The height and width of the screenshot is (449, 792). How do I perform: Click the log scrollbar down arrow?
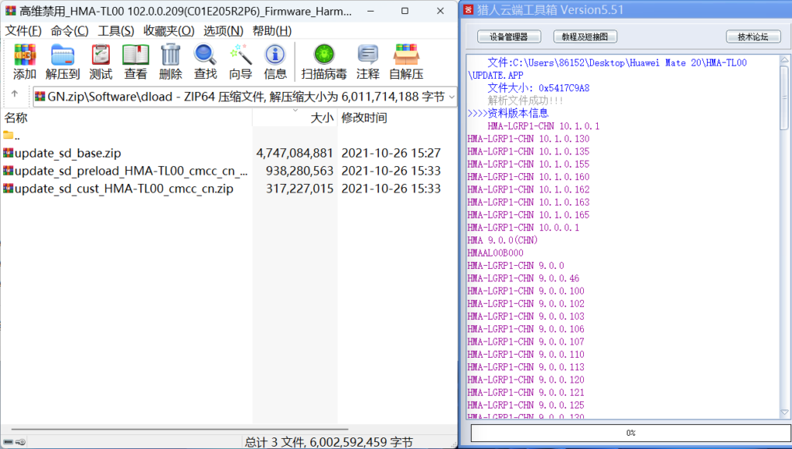784,412
